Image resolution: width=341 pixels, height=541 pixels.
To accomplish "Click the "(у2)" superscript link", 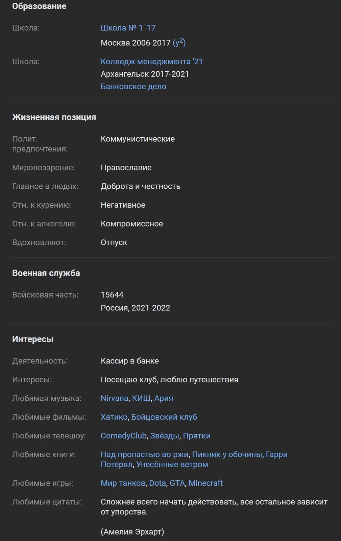I will [x=180, y=42].
